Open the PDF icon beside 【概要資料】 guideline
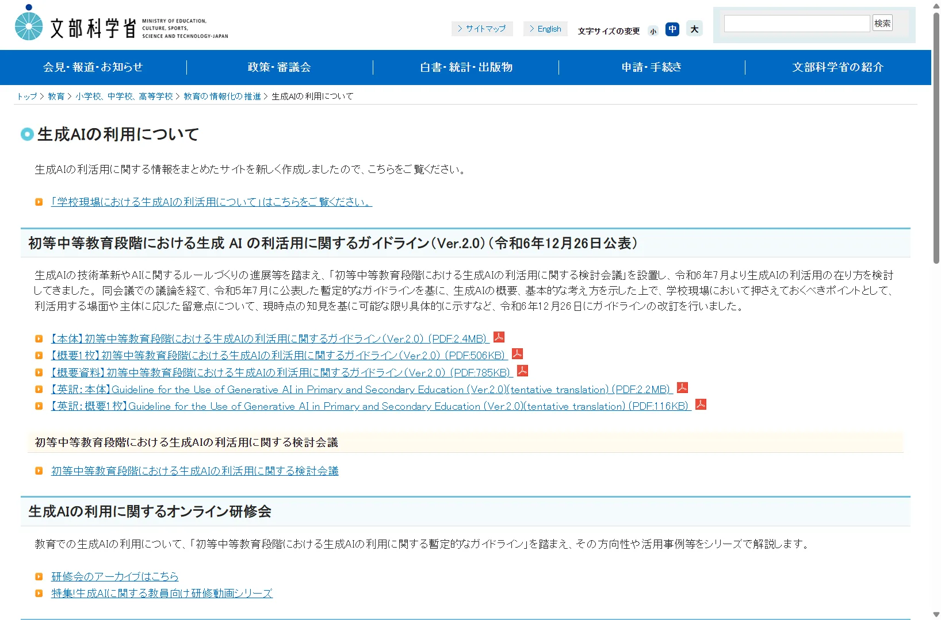The height and width of the screenshot is (620, 941). (x=523, y=371)
